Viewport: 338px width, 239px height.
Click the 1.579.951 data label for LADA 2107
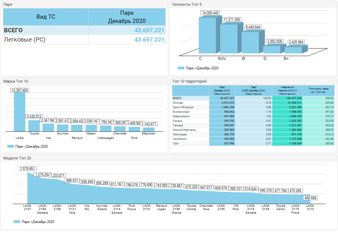coord(28,169)
